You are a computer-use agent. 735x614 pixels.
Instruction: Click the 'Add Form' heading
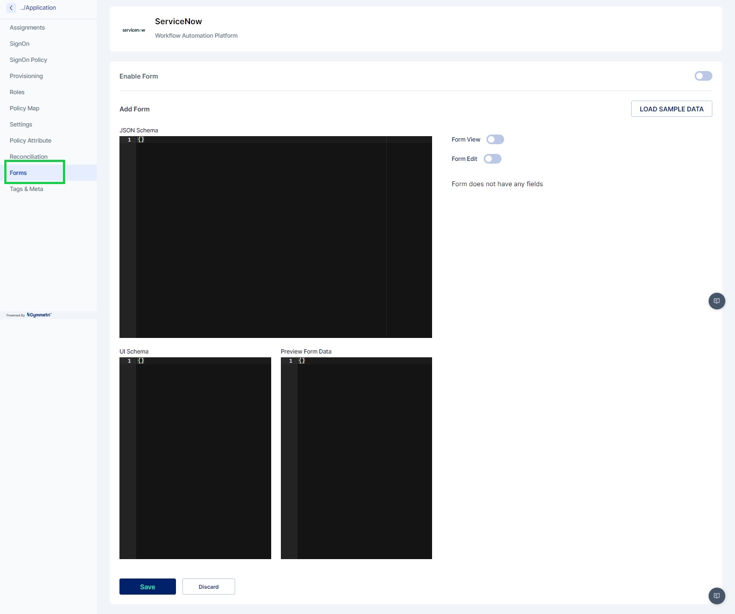pyautogui.click(x=135, y=109)
